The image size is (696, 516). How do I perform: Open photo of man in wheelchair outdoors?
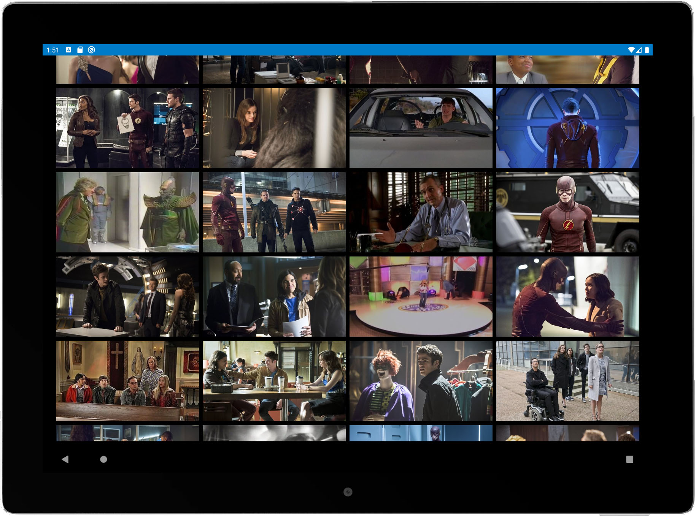click(x=567, y=381)
